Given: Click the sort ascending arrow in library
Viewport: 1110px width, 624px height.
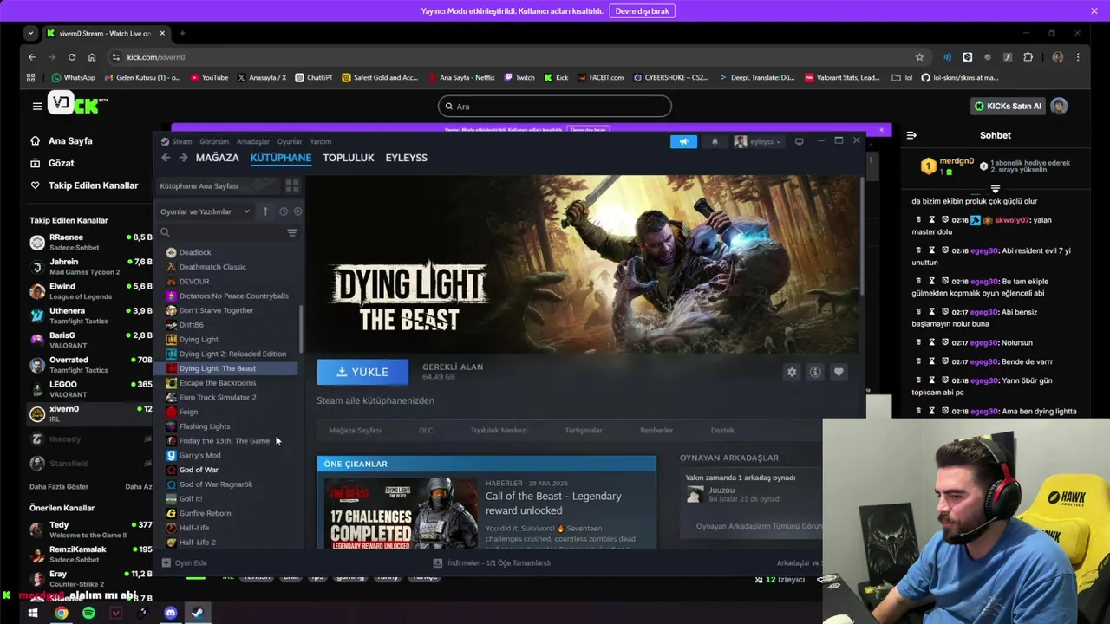Looking at the screenshot, I should (x=265, y=211).
